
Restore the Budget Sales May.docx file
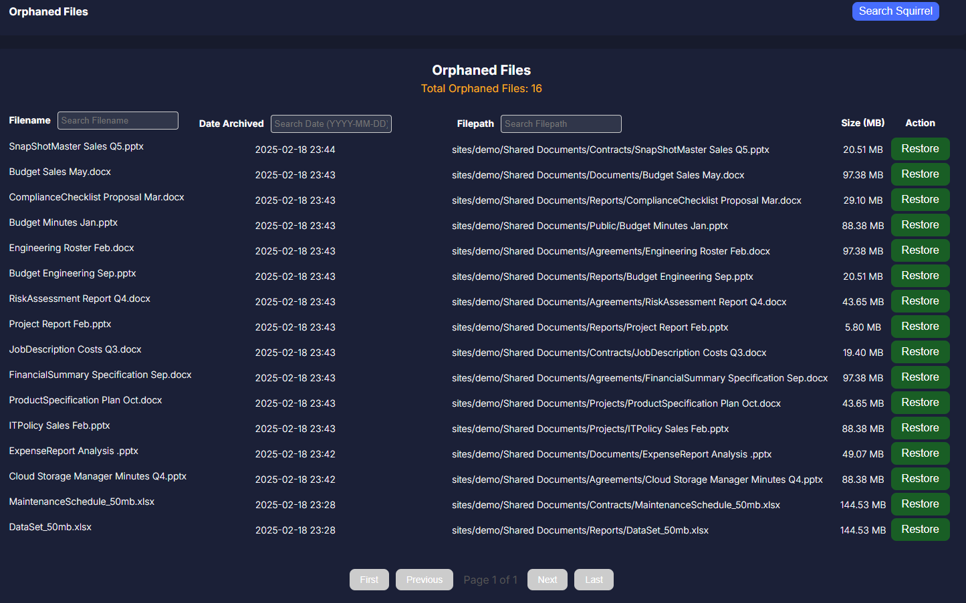920,174
